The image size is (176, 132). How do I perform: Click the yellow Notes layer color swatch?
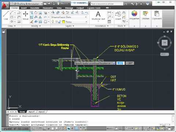click(63, 22)
